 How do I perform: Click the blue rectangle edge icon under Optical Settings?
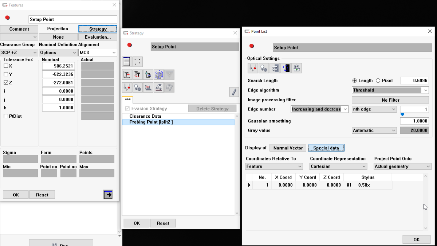pos(286,68)
